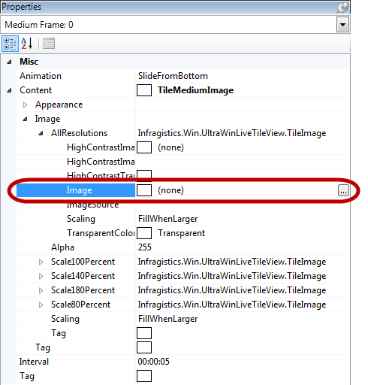
Task: Click the (none) value of Image
Action: coord(170,190)
